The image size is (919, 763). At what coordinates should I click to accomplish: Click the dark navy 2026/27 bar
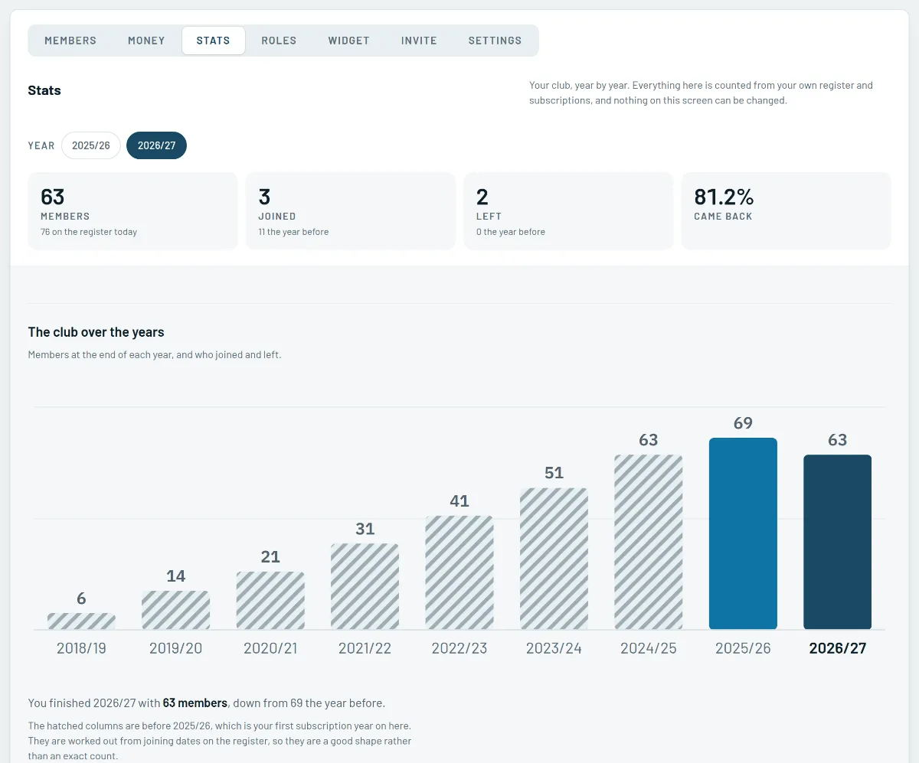[838, 542]
